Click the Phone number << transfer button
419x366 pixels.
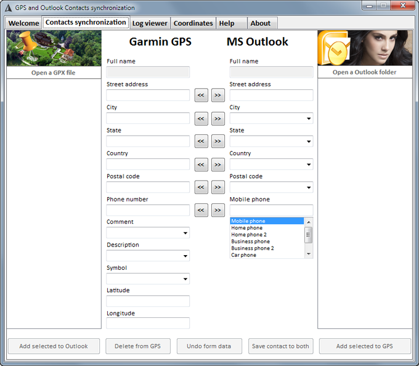201,210
